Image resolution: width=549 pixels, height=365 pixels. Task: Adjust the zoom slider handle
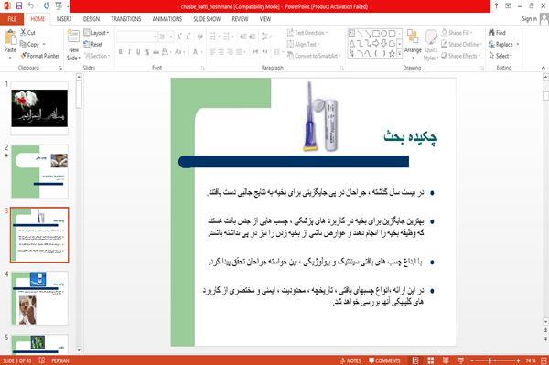[x=490, y=360]
